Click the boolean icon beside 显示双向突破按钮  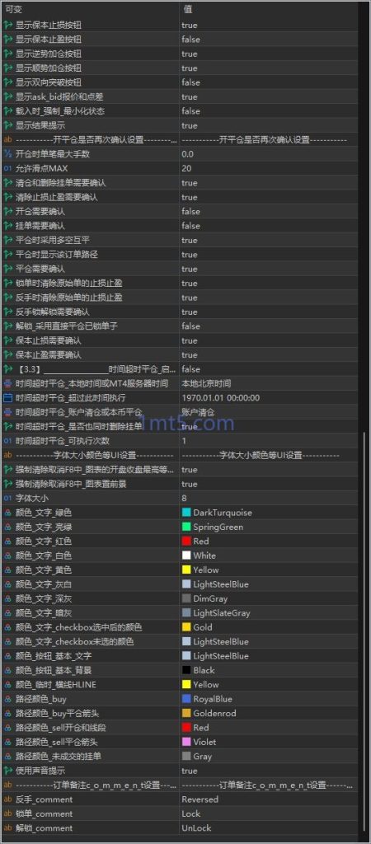(x=7, y=82)
